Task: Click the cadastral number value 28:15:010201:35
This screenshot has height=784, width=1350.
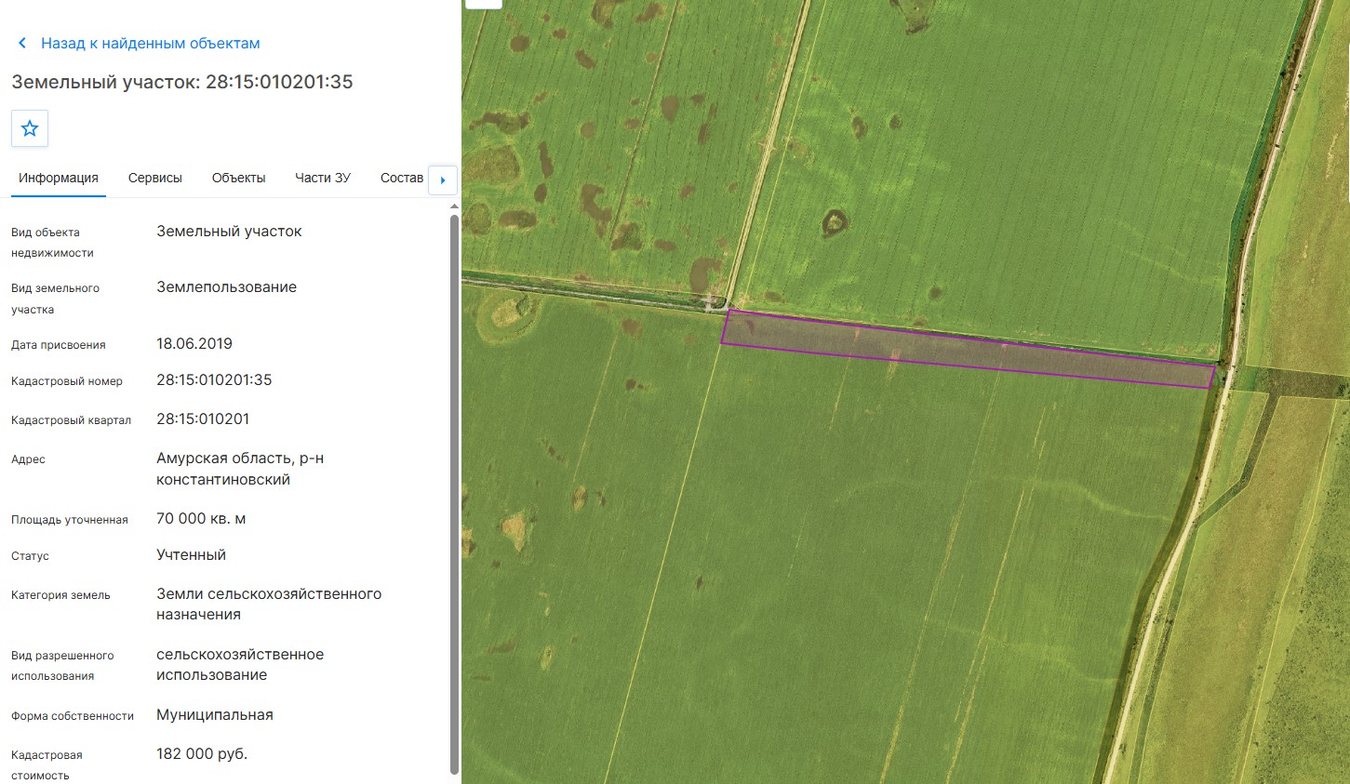Action: [x=214, y=379]
